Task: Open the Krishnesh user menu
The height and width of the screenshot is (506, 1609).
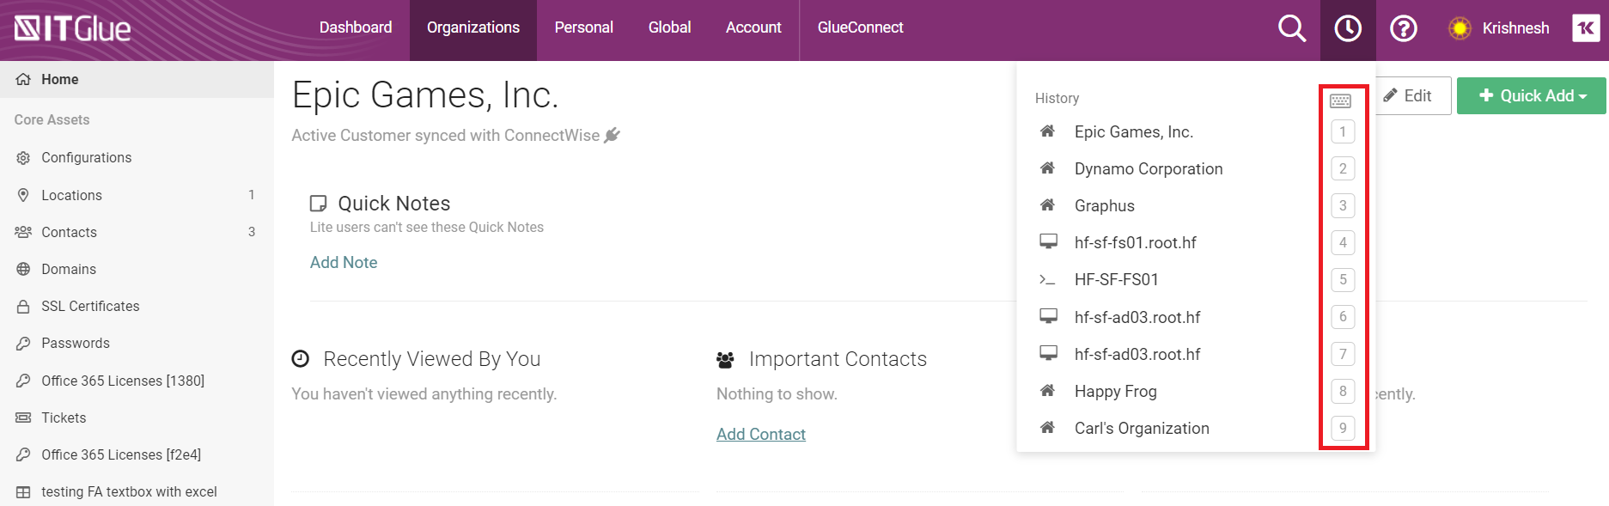Action: pyautogui.click(x=1516, y=28)
